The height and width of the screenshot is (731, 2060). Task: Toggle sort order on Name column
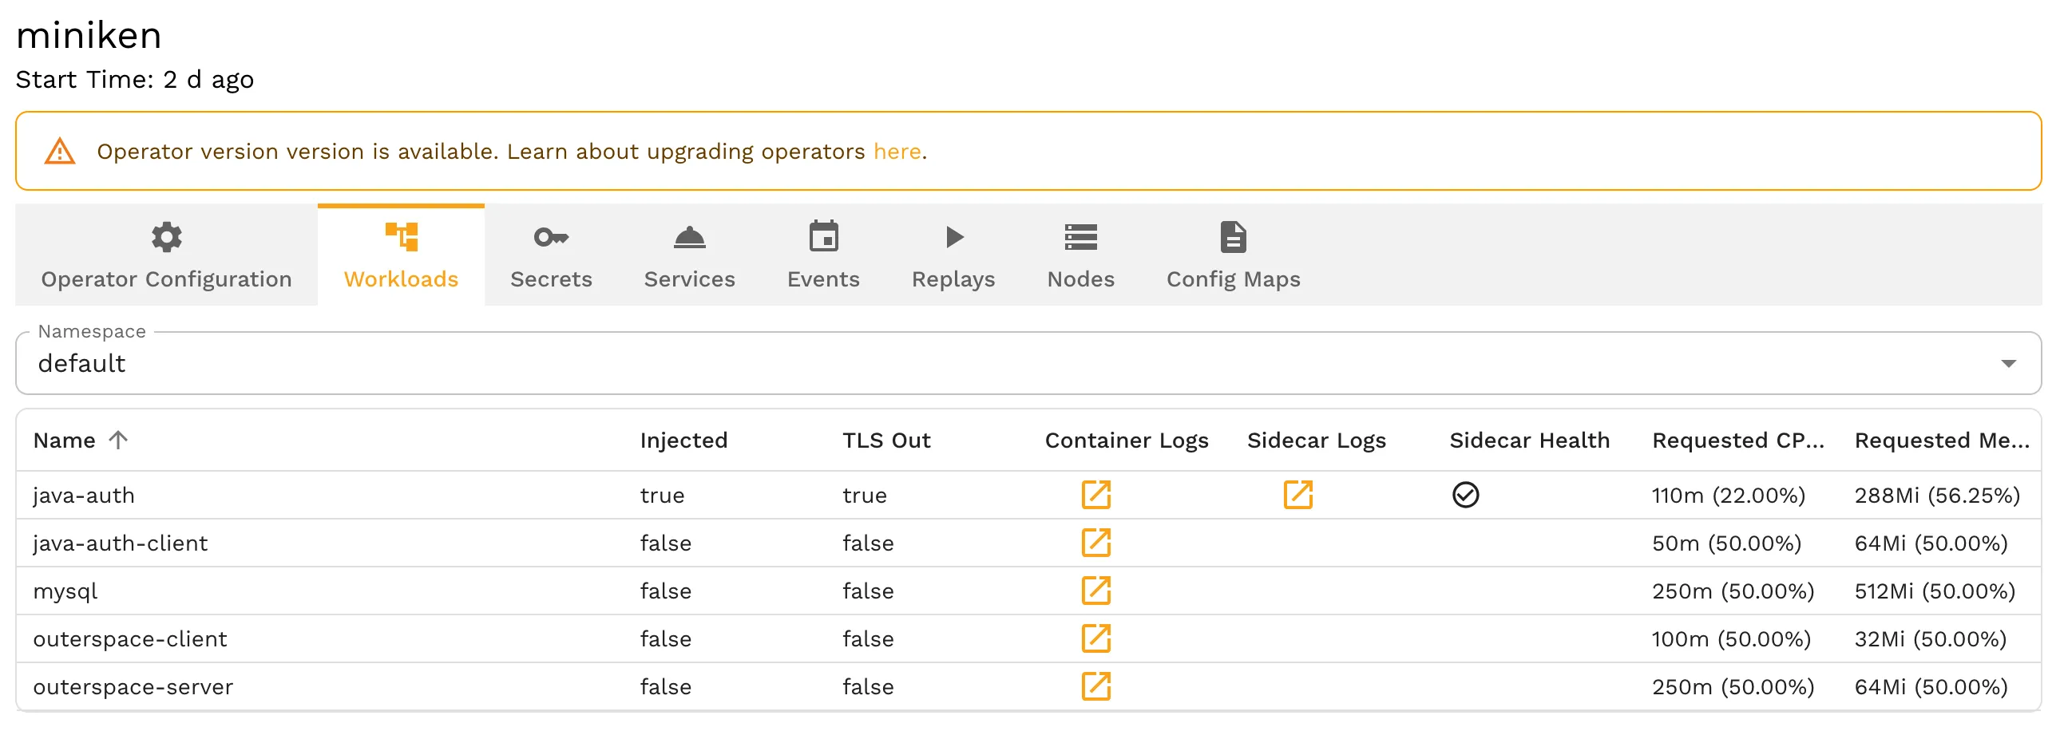pyautogui.click(x=118, y=440)
